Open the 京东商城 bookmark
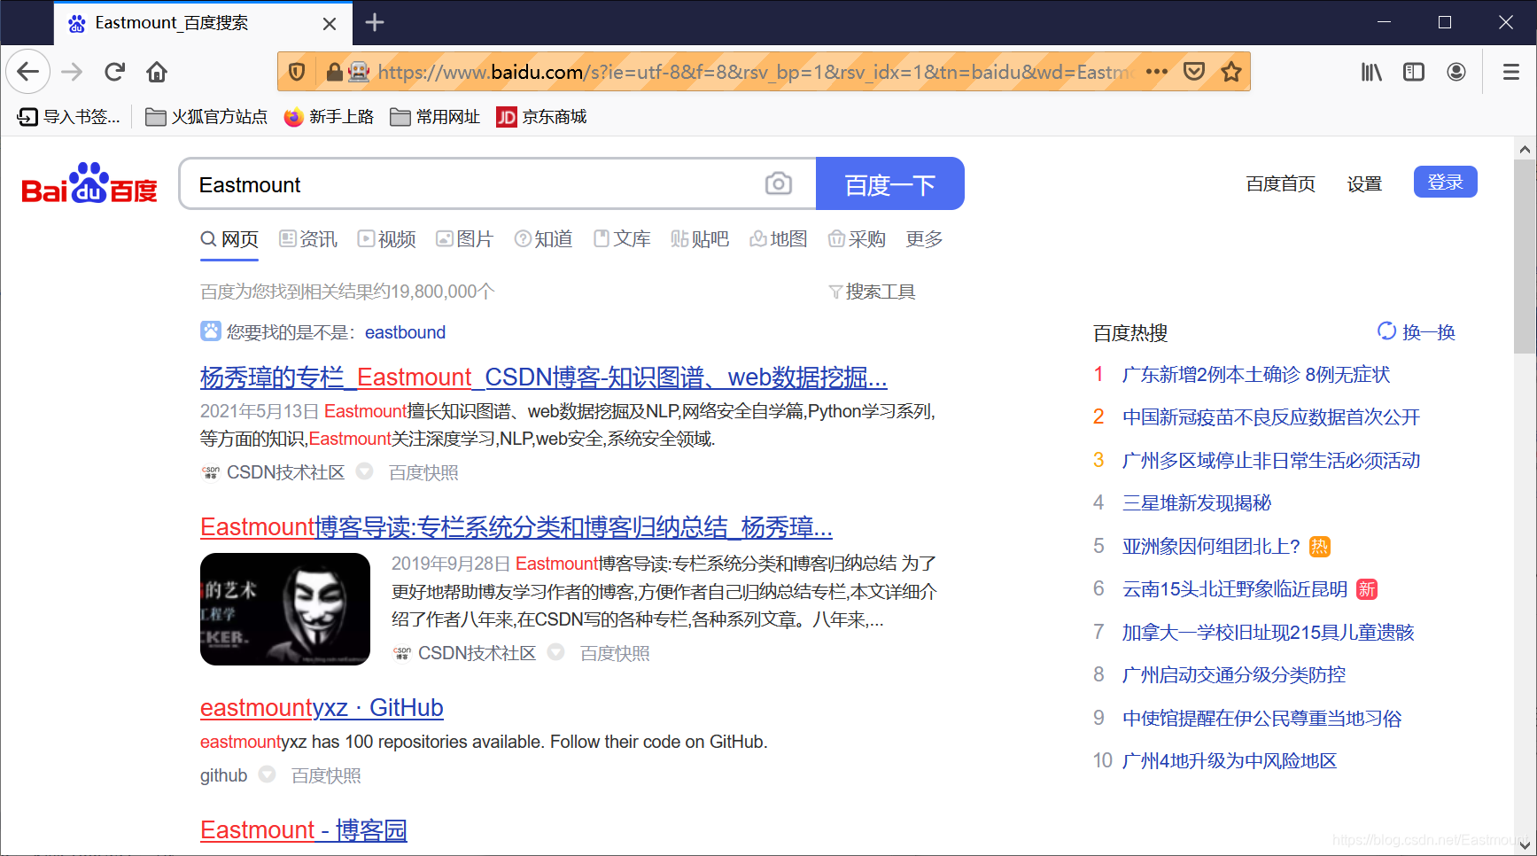This screenshot has height=856, width=1537. pos(542,117)
